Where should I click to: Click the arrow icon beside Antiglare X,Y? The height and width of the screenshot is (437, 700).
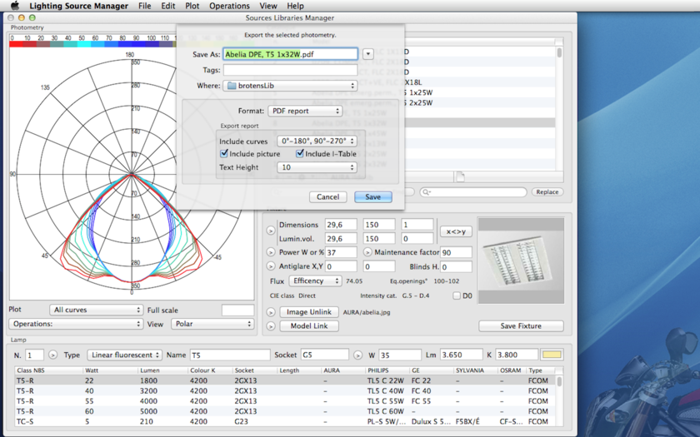[271, 266]
